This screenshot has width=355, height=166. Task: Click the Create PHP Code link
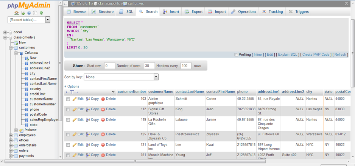[316, 55]
